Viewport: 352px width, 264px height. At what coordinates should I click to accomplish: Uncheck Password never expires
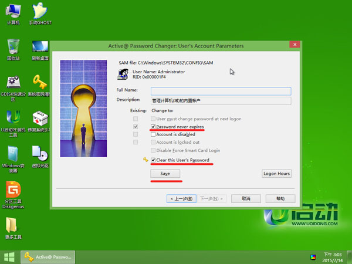pyautogui.click(x=153, y=127)
